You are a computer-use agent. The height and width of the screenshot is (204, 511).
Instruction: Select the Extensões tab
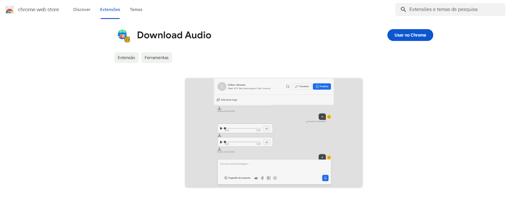tap(110, 10)
